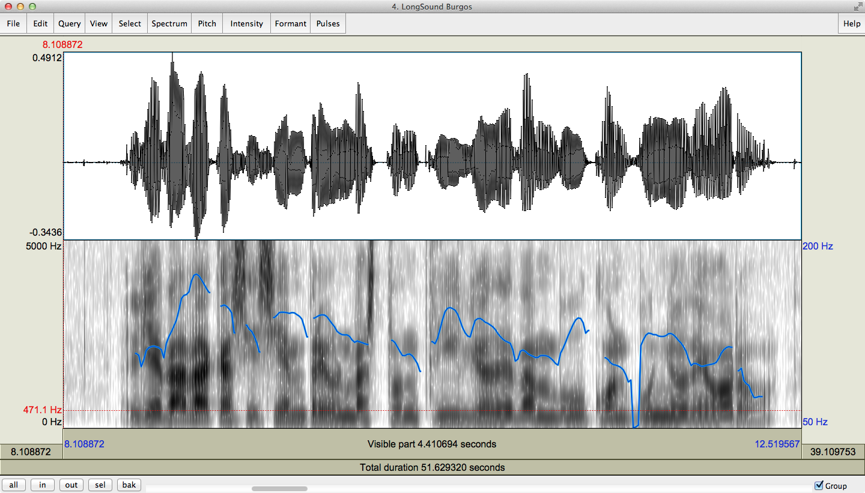
Task: Open the View menu
Action: pos(99,23)
